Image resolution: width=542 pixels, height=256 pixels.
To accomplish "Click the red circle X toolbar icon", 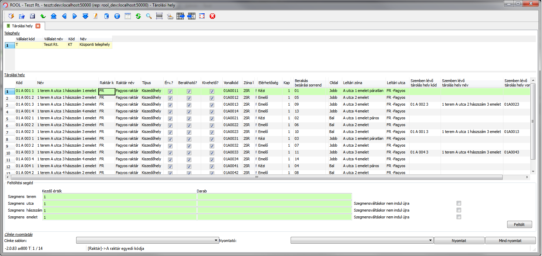I will pos(212,16).
